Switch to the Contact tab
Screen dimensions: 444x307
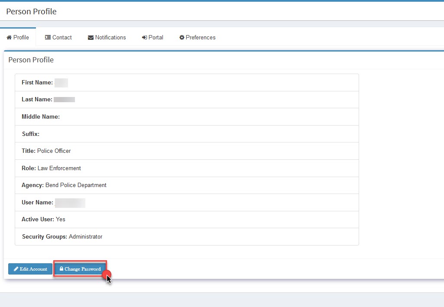[58, 37]
